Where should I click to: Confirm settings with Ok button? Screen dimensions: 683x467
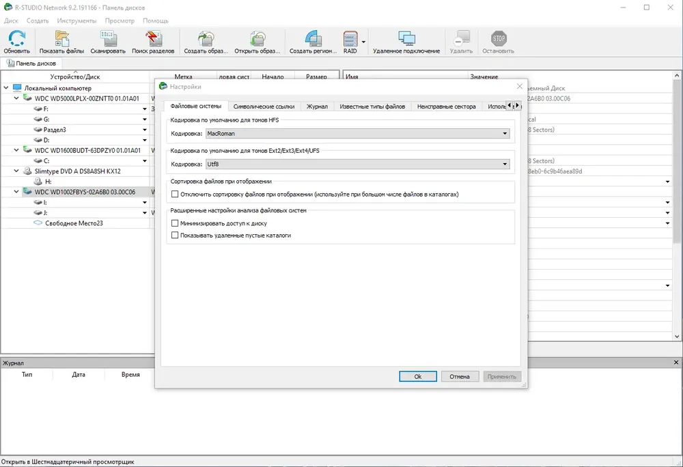click(418, 376)
